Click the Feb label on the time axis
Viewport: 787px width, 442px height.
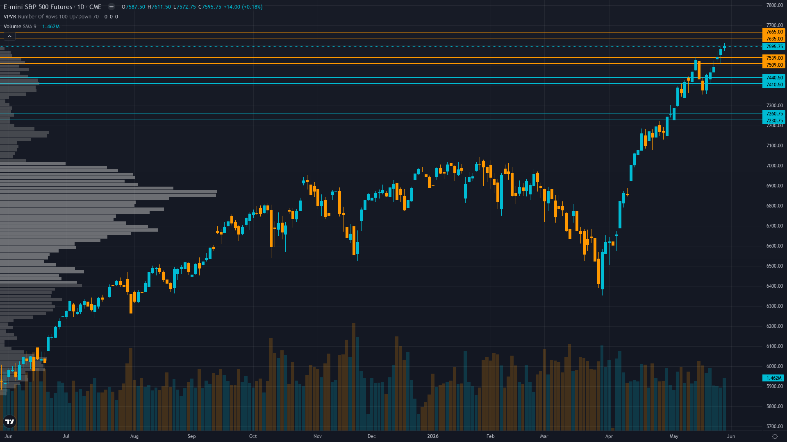click(x=491, y=436)
